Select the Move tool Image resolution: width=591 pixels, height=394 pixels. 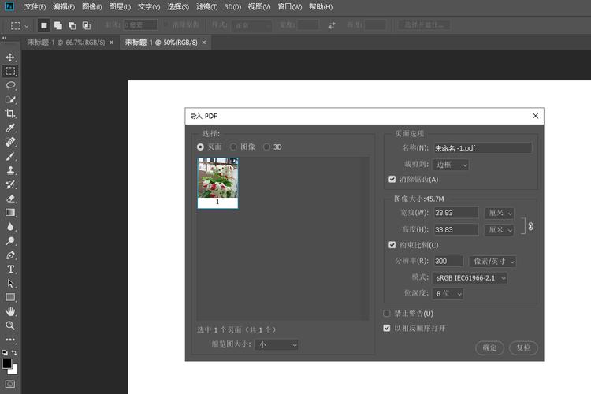10,57
